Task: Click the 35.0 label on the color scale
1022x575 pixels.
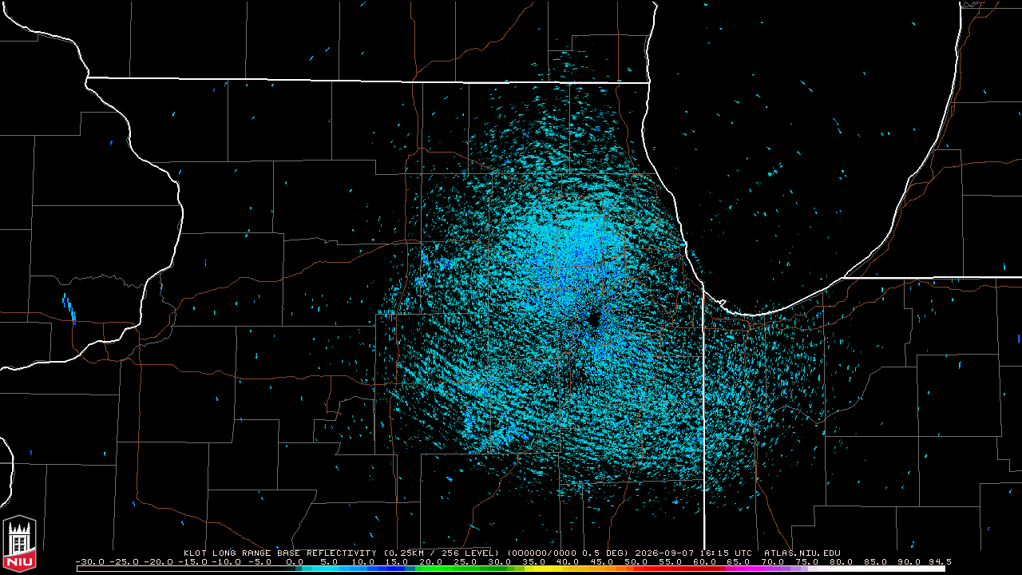Action: pos(533,561)
